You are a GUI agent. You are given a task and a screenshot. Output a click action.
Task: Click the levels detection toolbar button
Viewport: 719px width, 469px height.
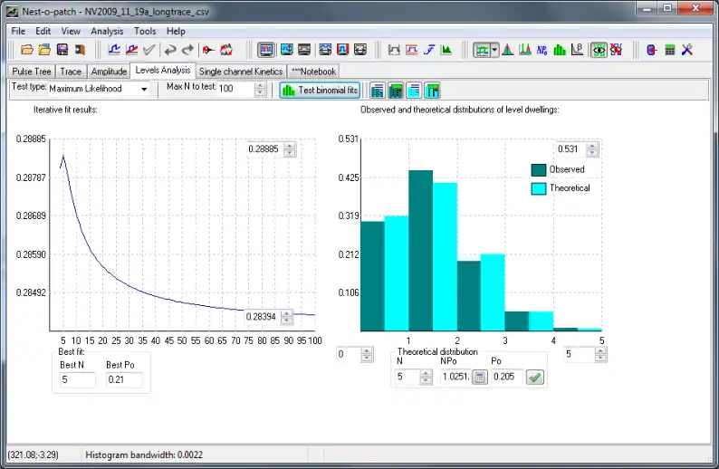pyautogui.click(x=482, y=50)
